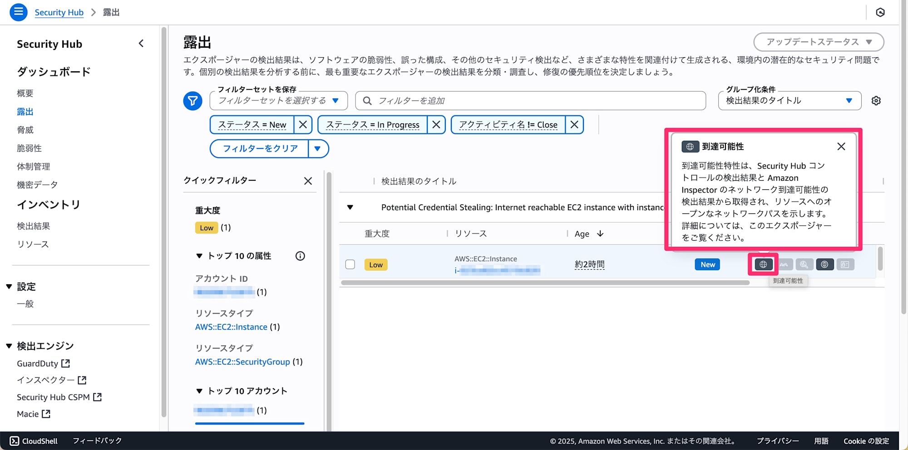Filter by AWS::EC2::SecurityGroup resource type

tap(242, 362)
